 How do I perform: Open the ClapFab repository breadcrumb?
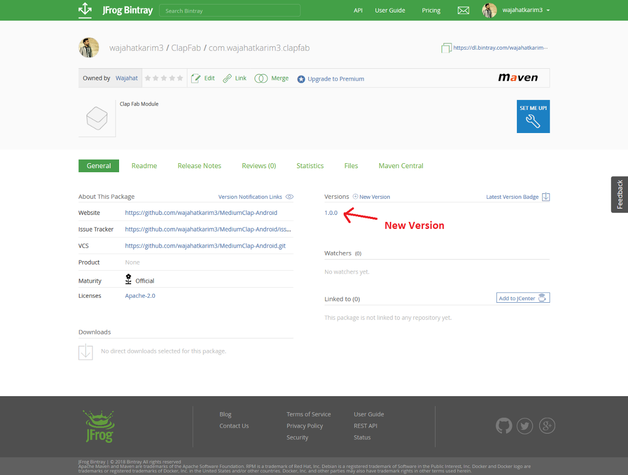[186, 48]
